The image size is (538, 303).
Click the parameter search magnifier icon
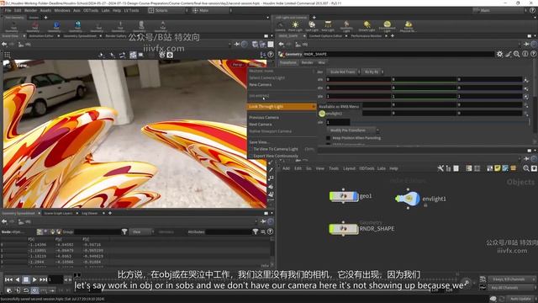(x=516, y=54)
